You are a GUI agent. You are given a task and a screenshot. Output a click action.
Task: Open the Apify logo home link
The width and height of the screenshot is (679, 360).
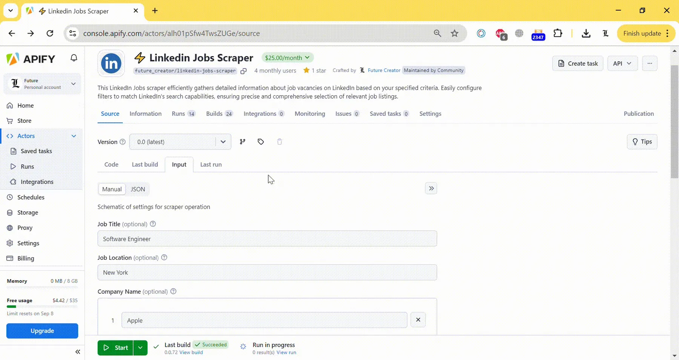point(31,59)
